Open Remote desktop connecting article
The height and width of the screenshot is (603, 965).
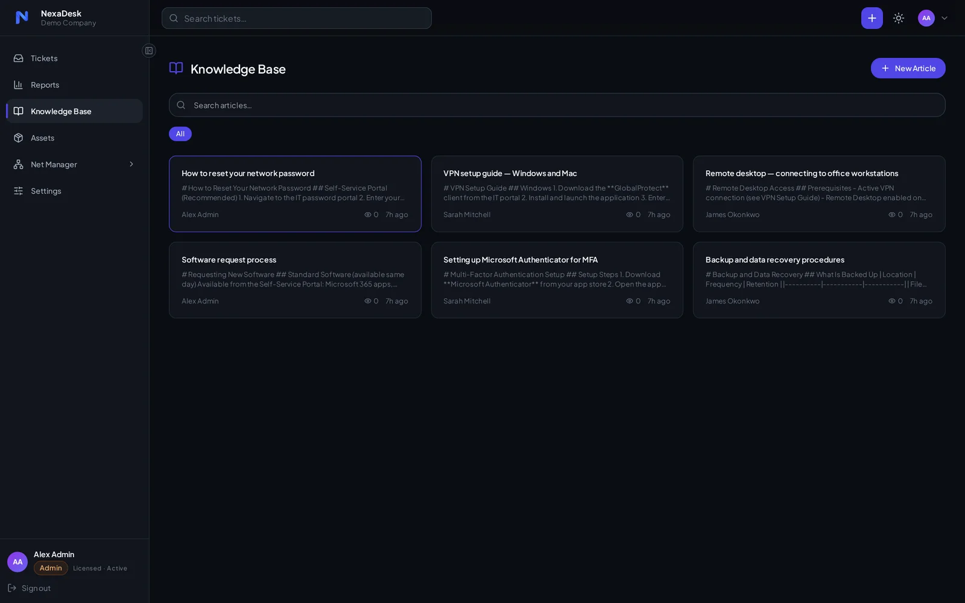[x=819, y=194]
